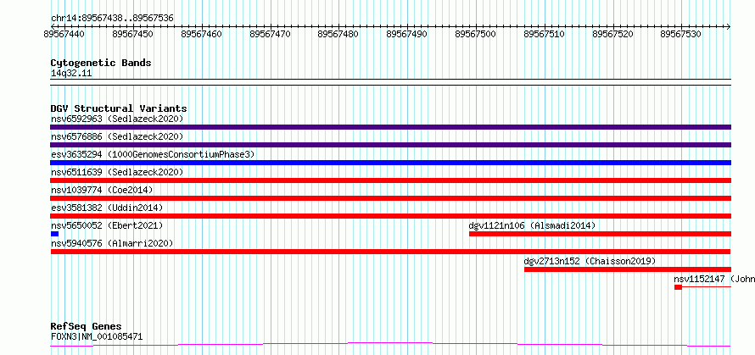Viewport: 755px width, 355px height.
Task: Select the small blue nsv5650052 variant block
Action: [x=54, y=234]
